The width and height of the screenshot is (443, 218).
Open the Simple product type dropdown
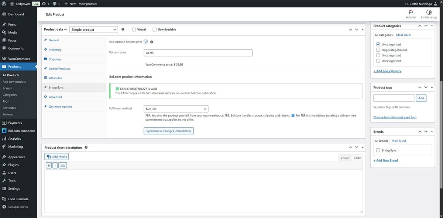93,30
